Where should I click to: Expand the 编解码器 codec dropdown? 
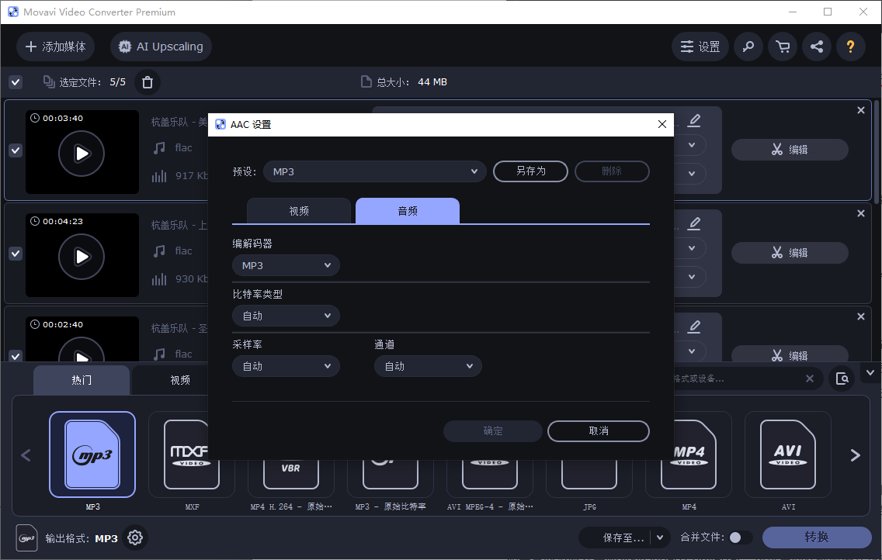pos(286,264)
